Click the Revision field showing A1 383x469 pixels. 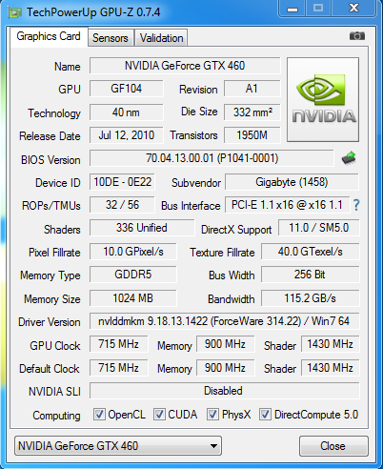[x=252, y=89]
